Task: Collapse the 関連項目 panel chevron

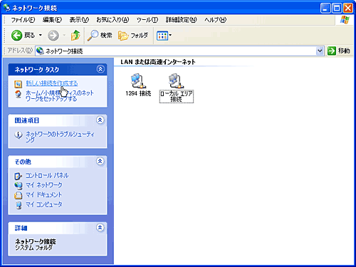Action: (x=100, y=120)
